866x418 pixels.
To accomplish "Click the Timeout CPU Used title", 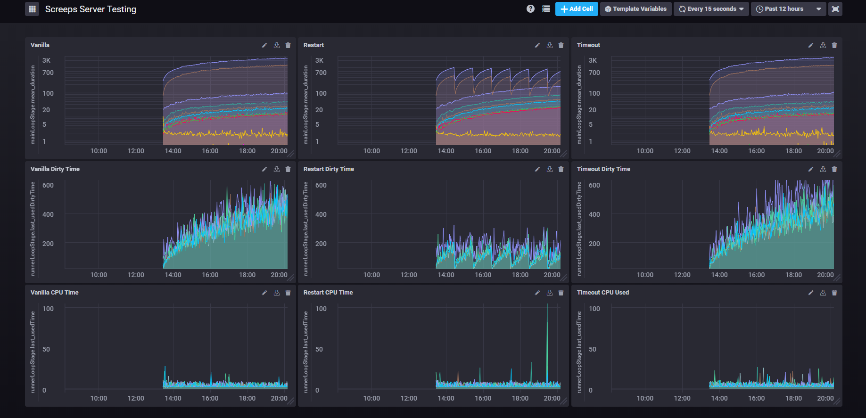I will click(603, 293).
